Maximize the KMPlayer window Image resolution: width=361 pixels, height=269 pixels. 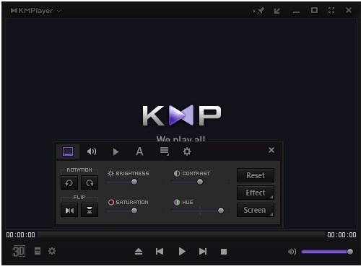314,10
